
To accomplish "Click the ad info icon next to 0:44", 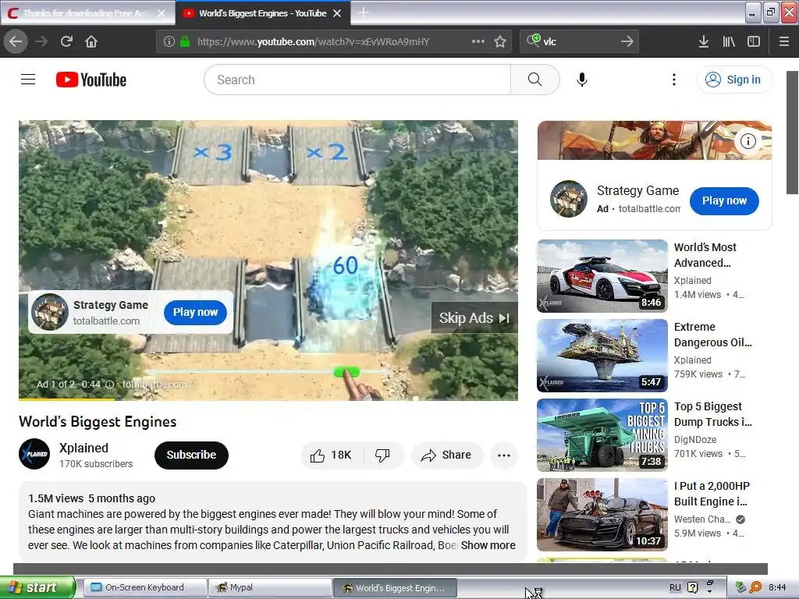I will point(109,384).
